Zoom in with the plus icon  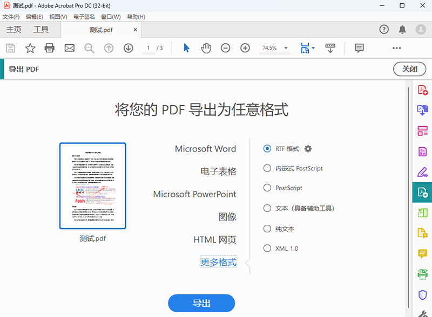(245, 48)
